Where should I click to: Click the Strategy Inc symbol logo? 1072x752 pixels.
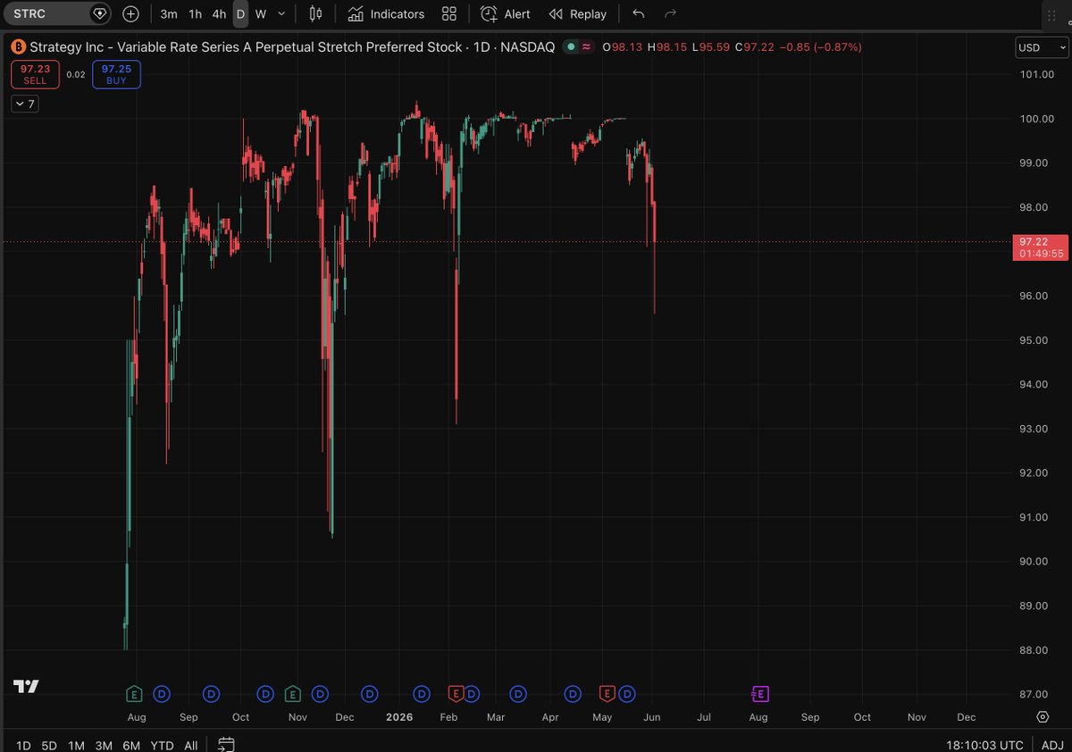pos(18,46)
